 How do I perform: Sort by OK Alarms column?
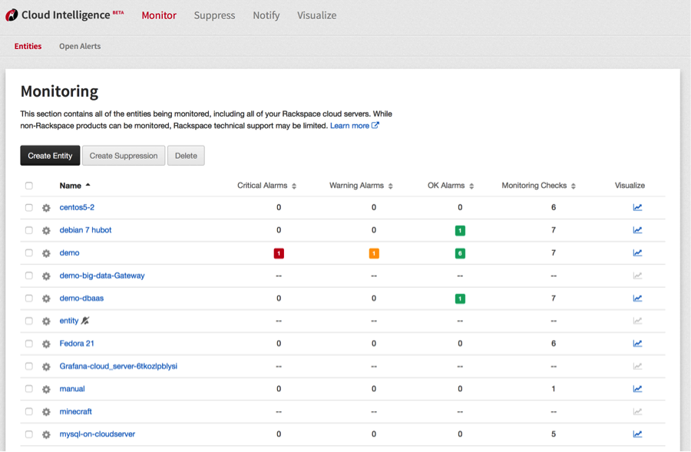pyautogui.click(x=451, y=186)
